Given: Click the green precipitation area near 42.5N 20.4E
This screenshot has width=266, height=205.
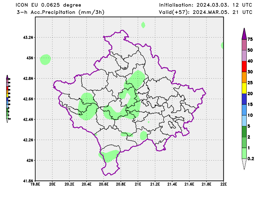Looking at the screenshot, I should pyautogui.click(x=87, y=106).
